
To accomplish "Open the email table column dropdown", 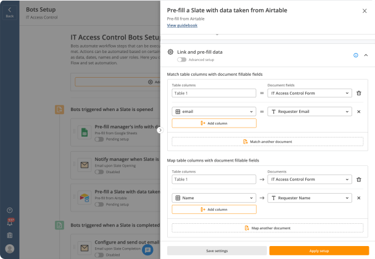I will 214,112.
